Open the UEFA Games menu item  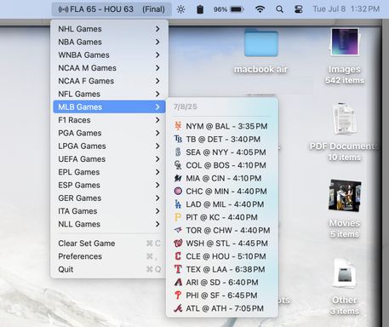(x=109, y=159)
